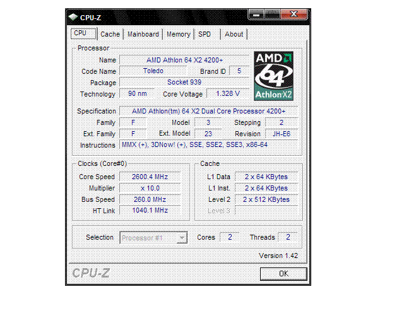Click the Ext. Family value F
Image resolution: width=404 pixels, height=323 pixels.
(x=133, y=134)
